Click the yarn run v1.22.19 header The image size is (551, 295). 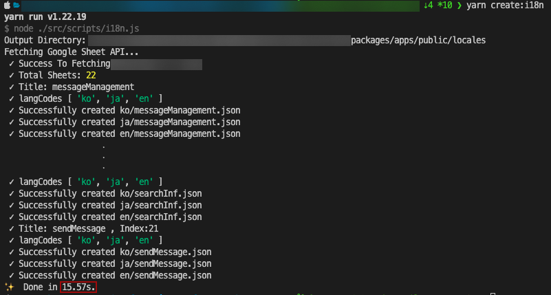[x=45, y=17]
